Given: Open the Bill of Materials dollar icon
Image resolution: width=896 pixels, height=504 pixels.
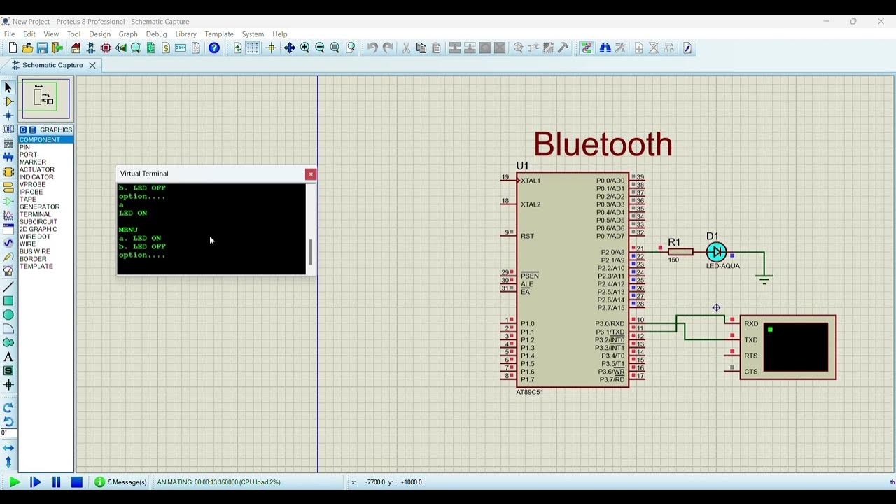Looking at the screenshot, I should pyautogui.click(x=166, y=48).
